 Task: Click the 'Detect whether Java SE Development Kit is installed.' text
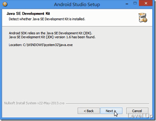[x=47, y=19]
